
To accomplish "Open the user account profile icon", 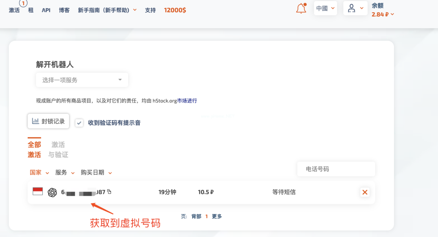I will click(x=351, y=8).
